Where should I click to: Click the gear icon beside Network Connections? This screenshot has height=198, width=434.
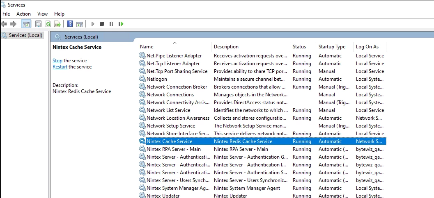(142, 94)
